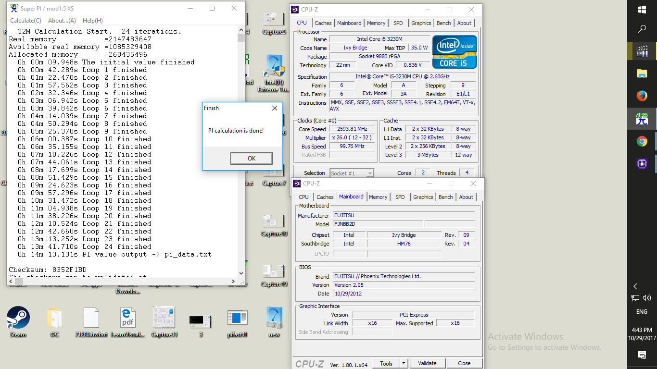
Task: Click the Super PI title bar icon
Action: pos(14,8)
